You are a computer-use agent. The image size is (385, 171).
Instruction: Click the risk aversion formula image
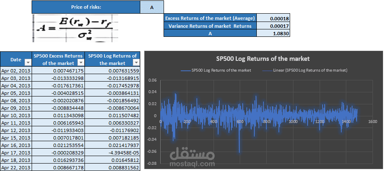(x=75, y=28)
